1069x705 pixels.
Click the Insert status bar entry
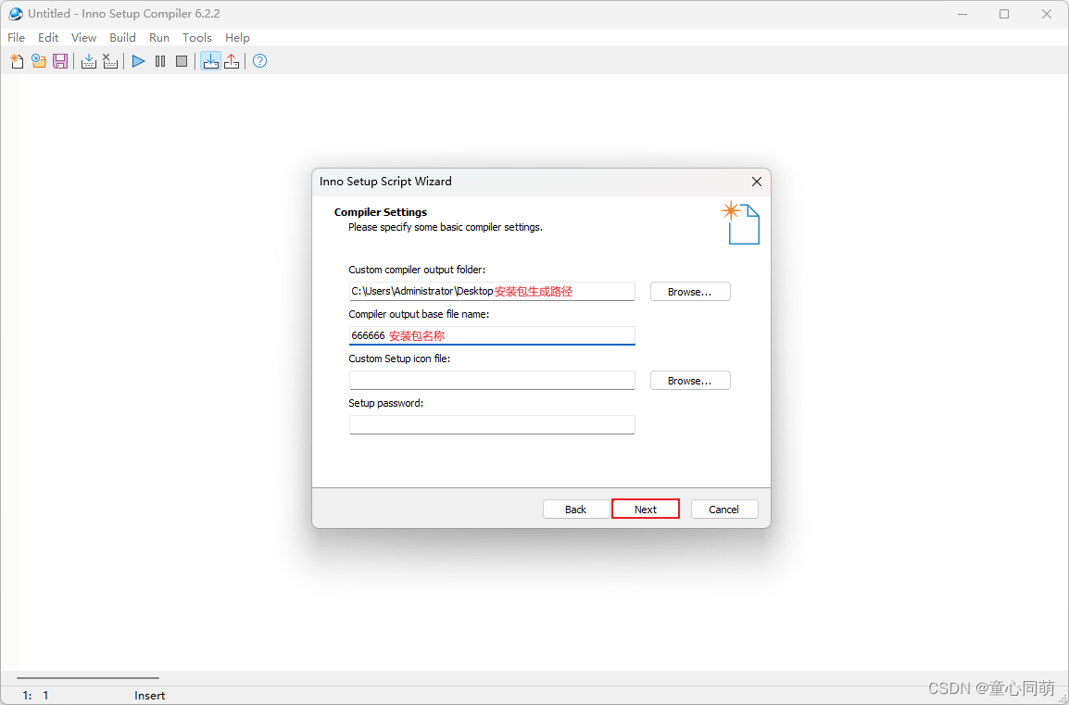coord(150,696)
